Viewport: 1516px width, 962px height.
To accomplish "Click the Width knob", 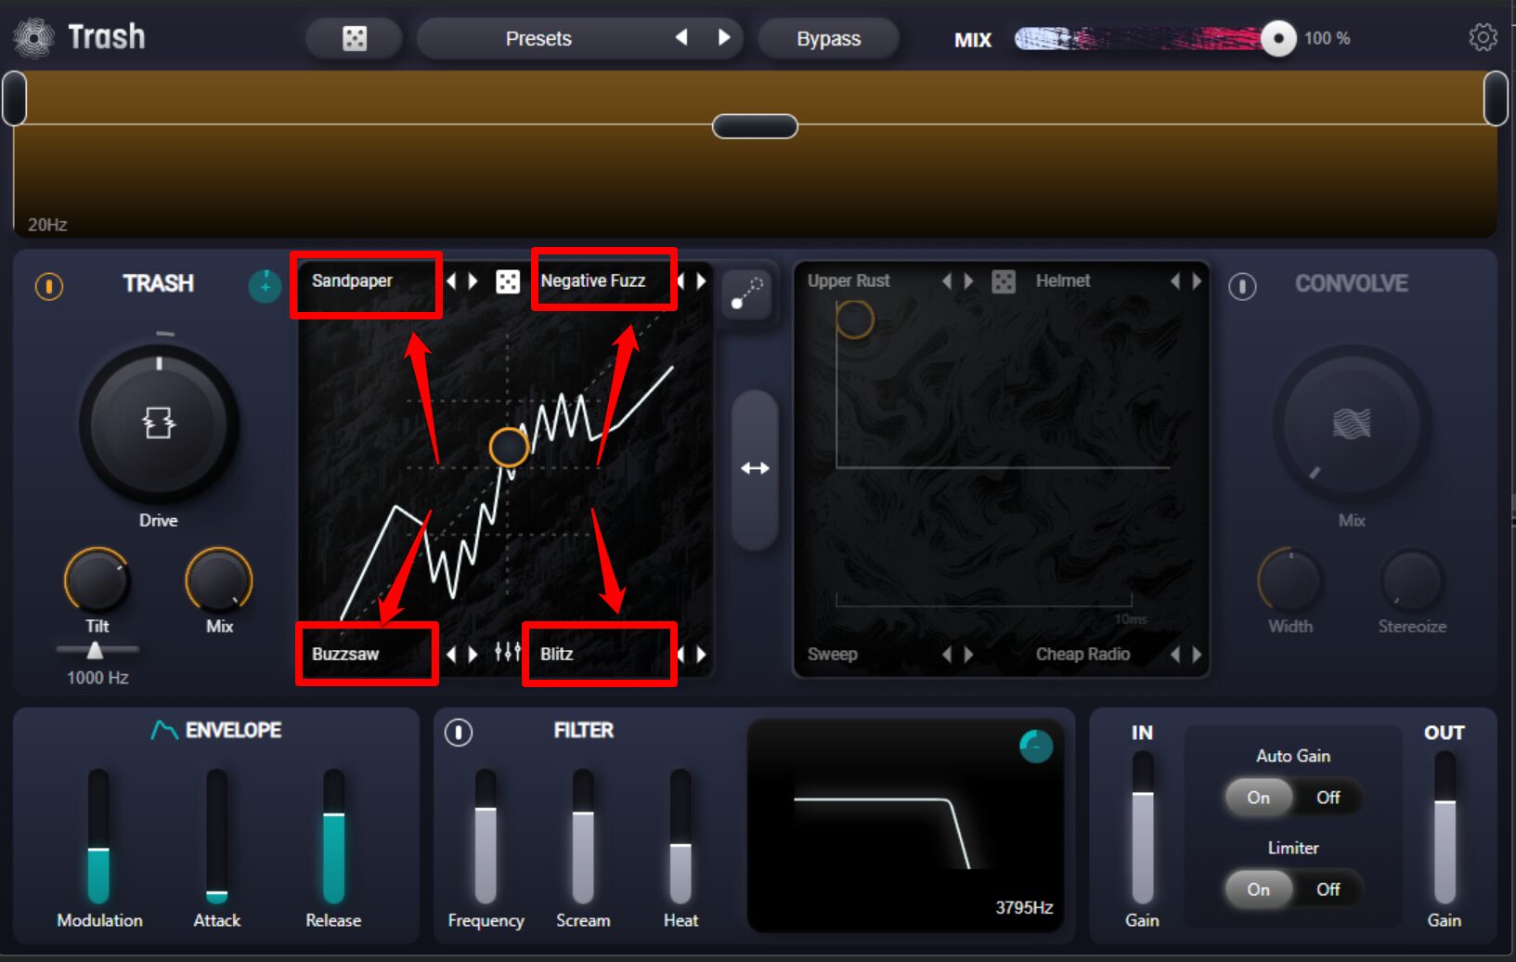I will 1290,580.
